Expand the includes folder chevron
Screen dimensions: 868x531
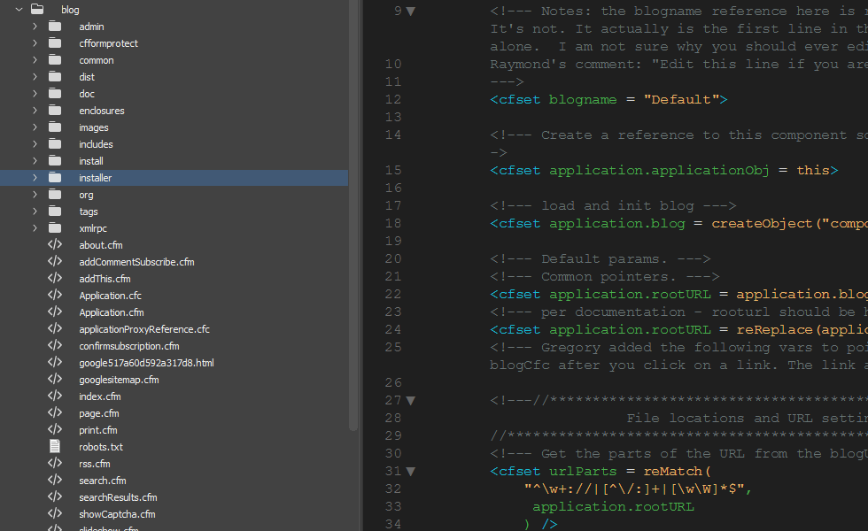pyautogui.click(x=35, y=143)
